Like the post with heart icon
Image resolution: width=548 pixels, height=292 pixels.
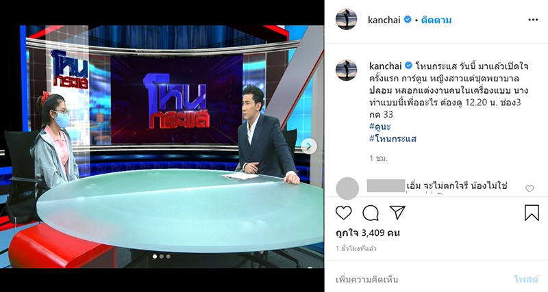pyautogui.click(x=343, y=213)
